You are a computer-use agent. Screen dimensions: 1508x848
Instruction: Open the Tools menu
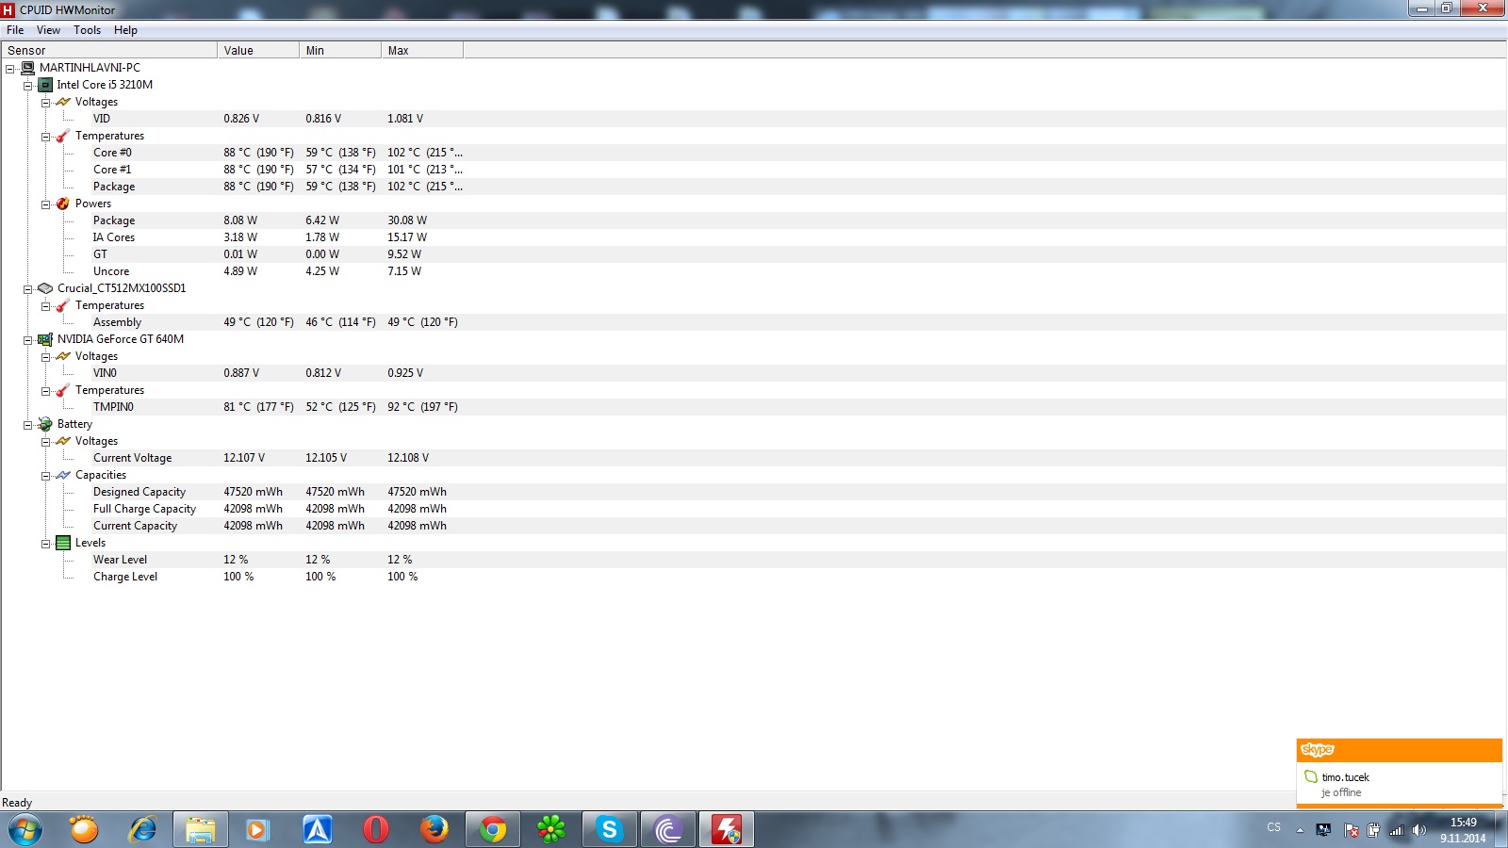coord(88,30)
